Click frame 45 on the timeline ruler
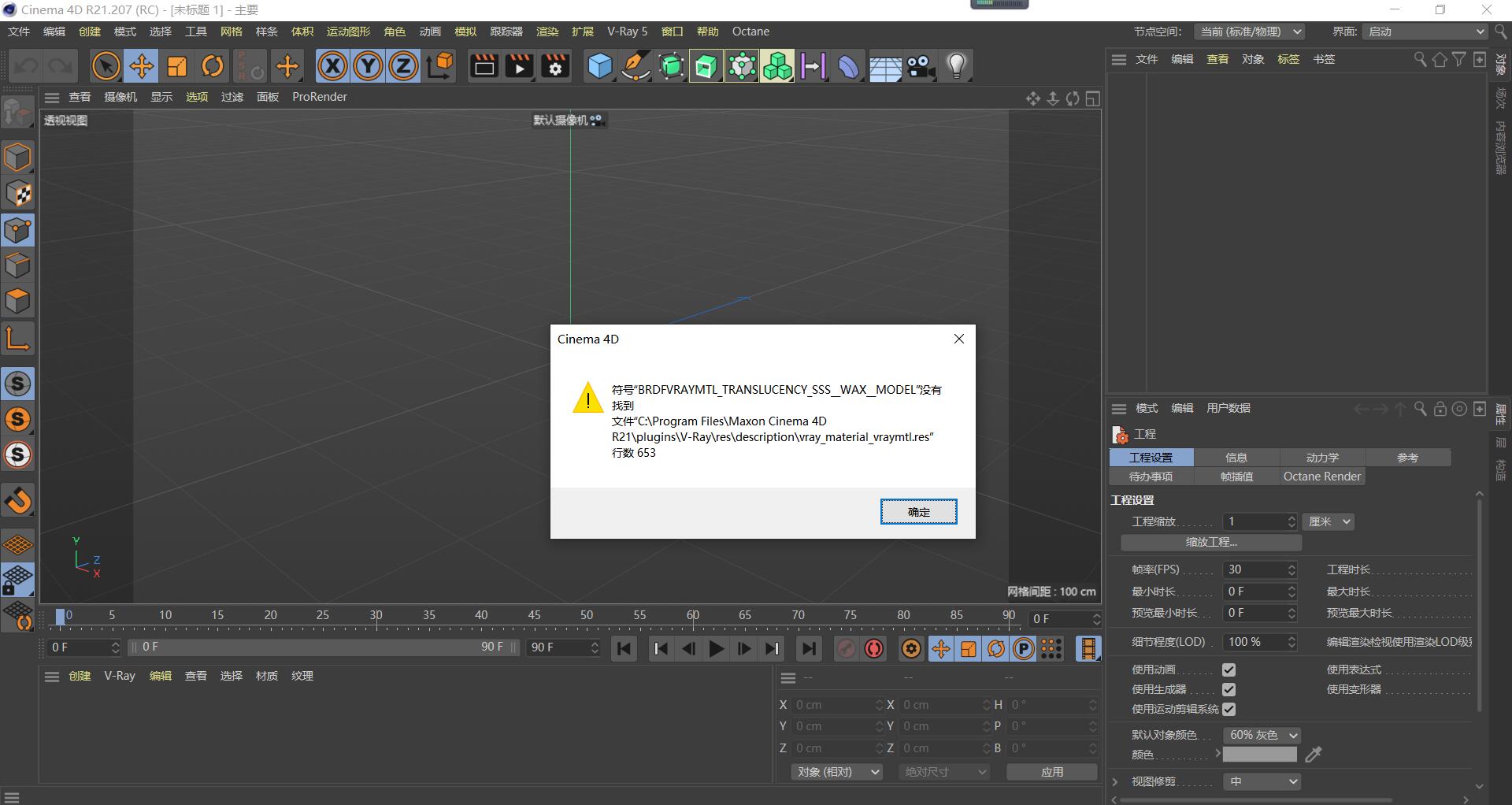This screenshot has height=805, width=1512. [534, 615]
